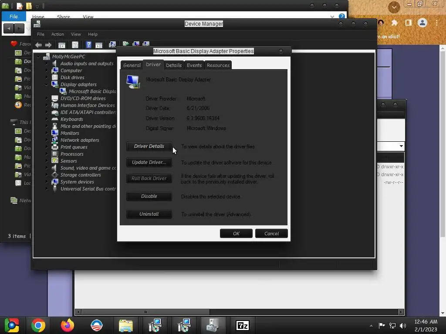
Task: Click the Properties toolbar icon in Device Manager
Action: tap(75, 45)
